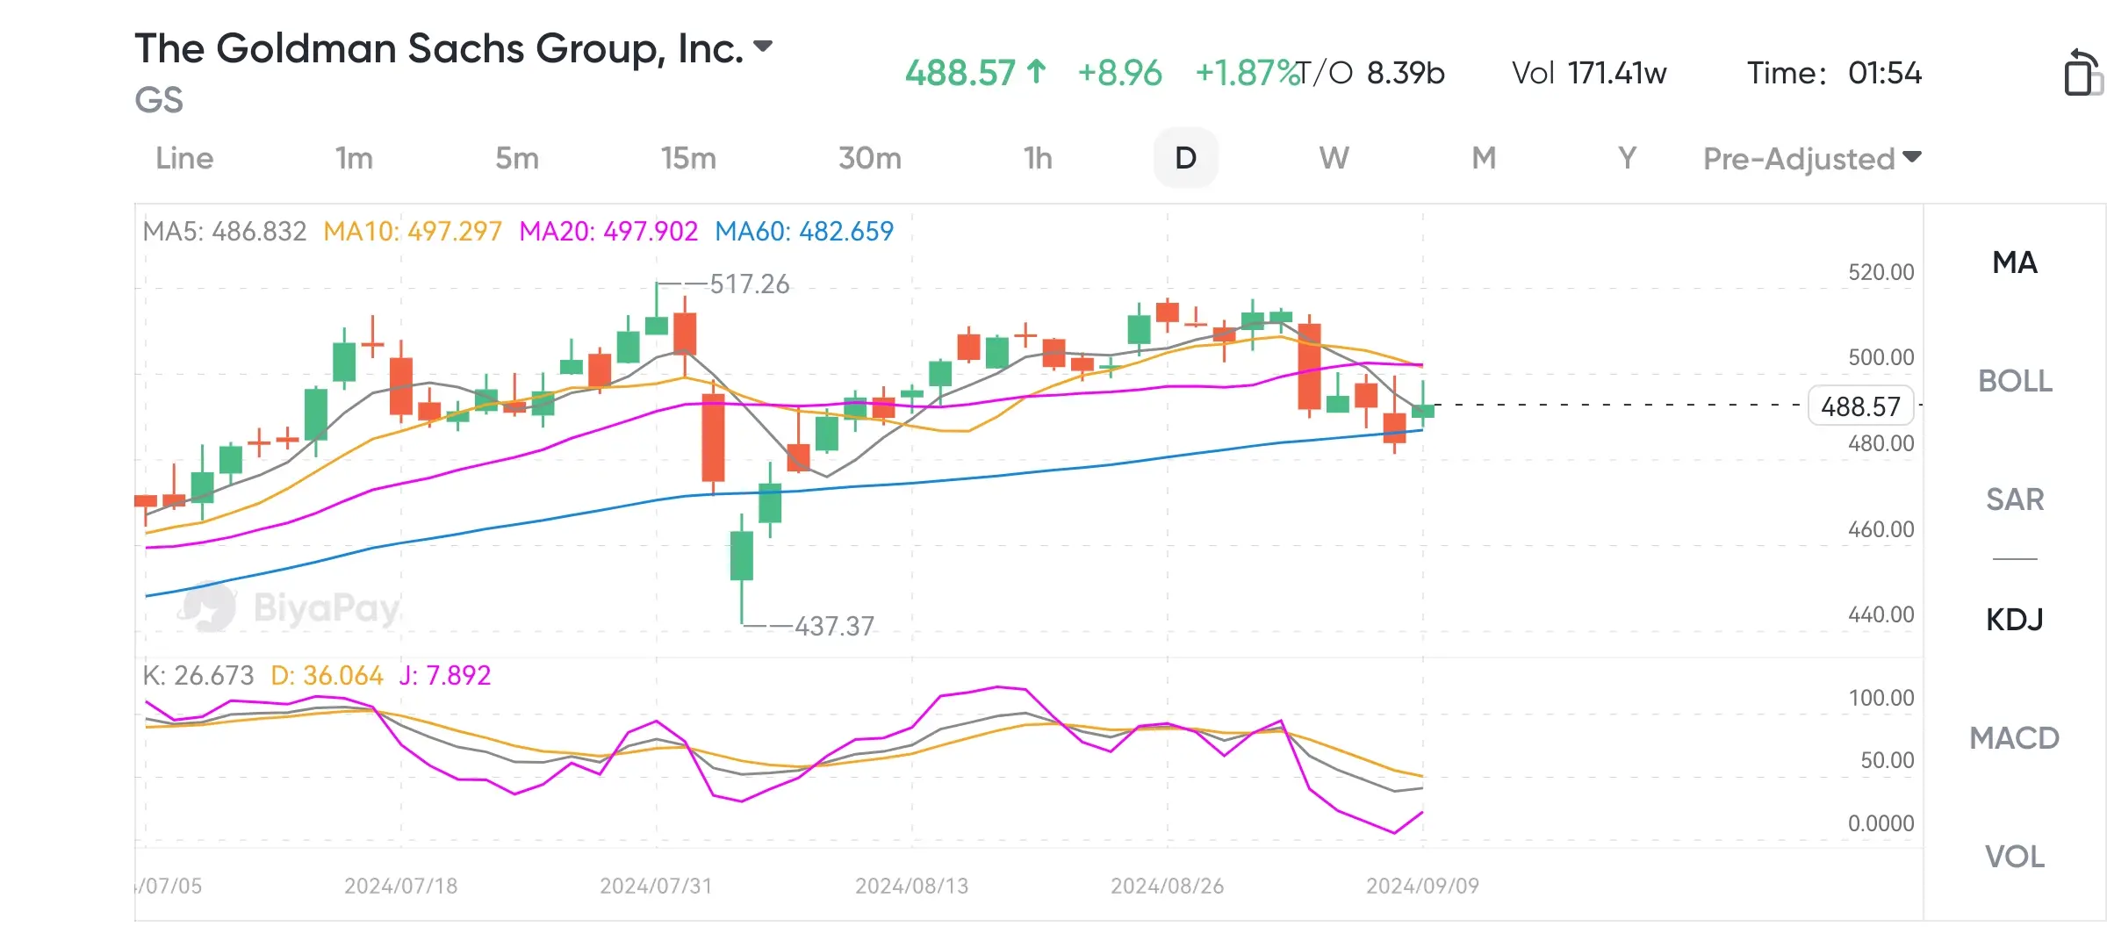2107x948 pixels.
Task: Select the 1h timeframe tab
Action: click(x=1038, y=158)
